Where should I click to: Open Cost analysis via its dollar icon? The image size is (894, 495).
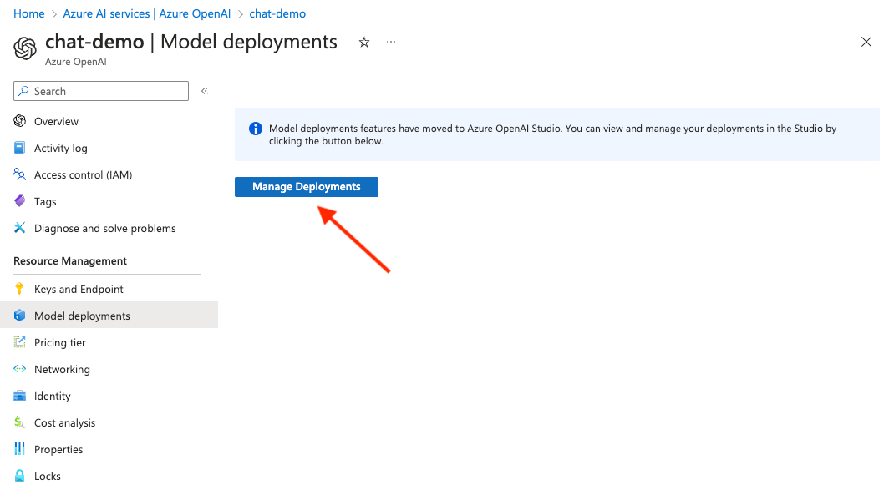click(21, 422)
